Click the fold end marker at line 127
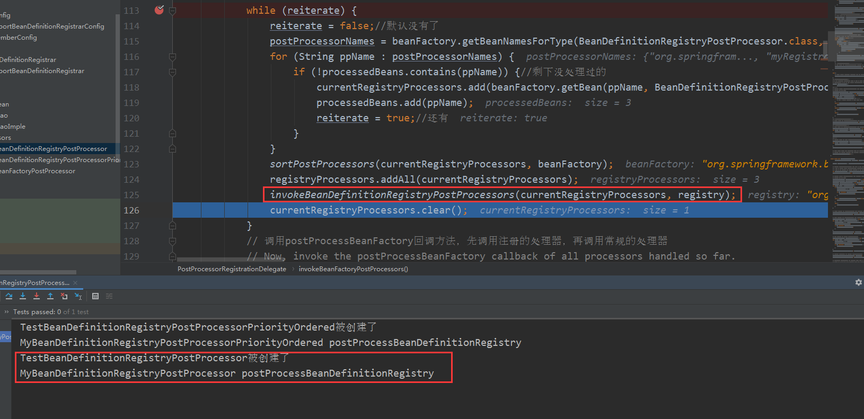 [x=172, y=226]
